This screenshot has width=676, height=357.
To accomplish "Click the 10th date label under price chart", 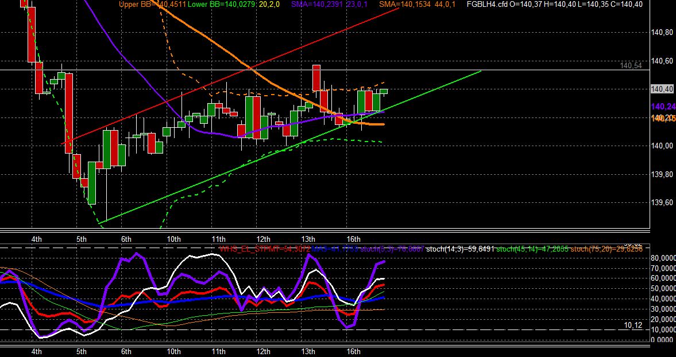I will click(174, 239).
